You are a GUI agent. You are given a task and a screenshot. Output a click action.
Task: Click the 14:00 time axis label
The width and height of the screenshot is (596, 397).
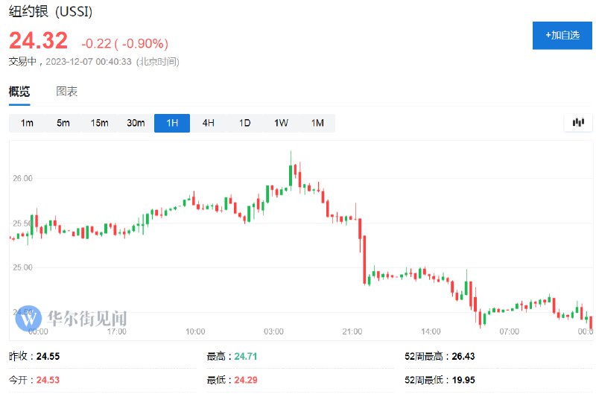[x=431, y=331]
